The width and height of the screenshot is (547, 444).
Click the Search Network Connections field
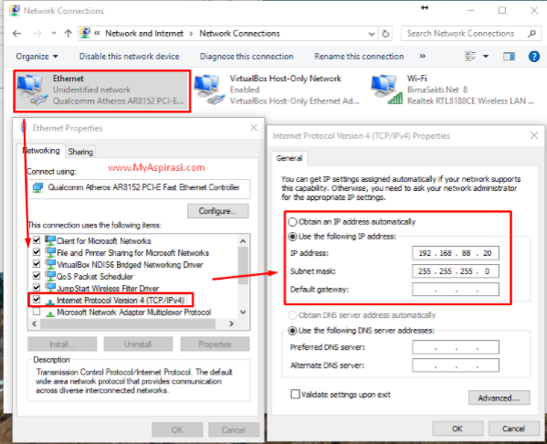click(x=471, y=34)
